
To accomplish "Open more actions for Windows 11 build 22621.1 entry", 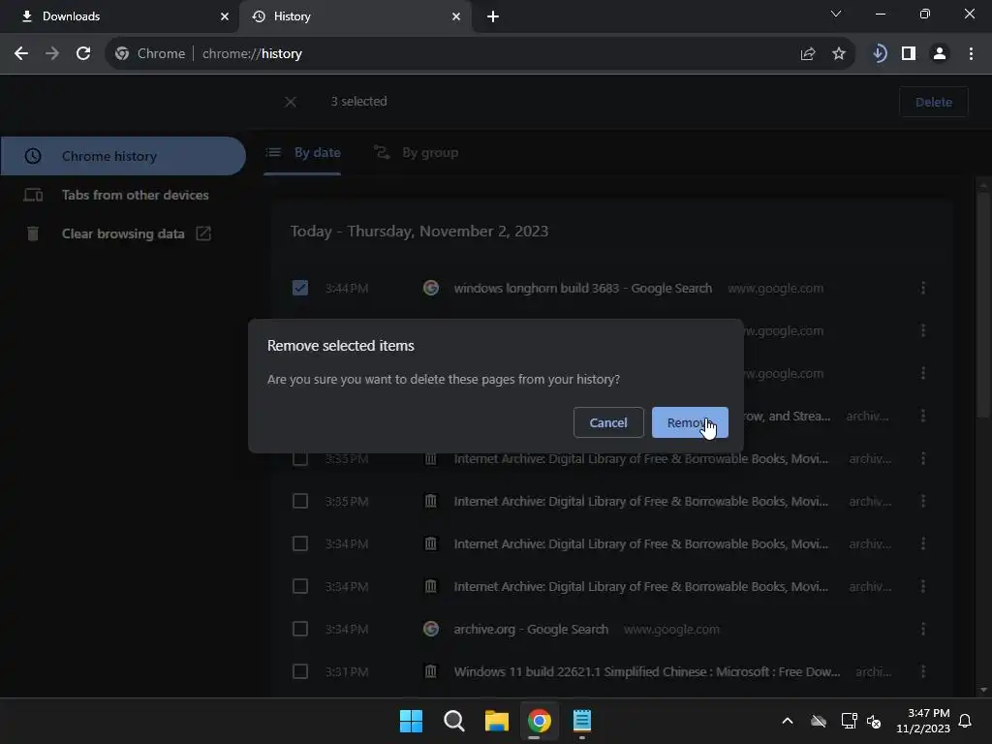I will tap(923, 671).
